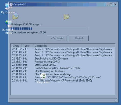The image size is (121, 105).
Task: Click 'Building AUDIO CD image ...' status text
Action: pos(27,24)
